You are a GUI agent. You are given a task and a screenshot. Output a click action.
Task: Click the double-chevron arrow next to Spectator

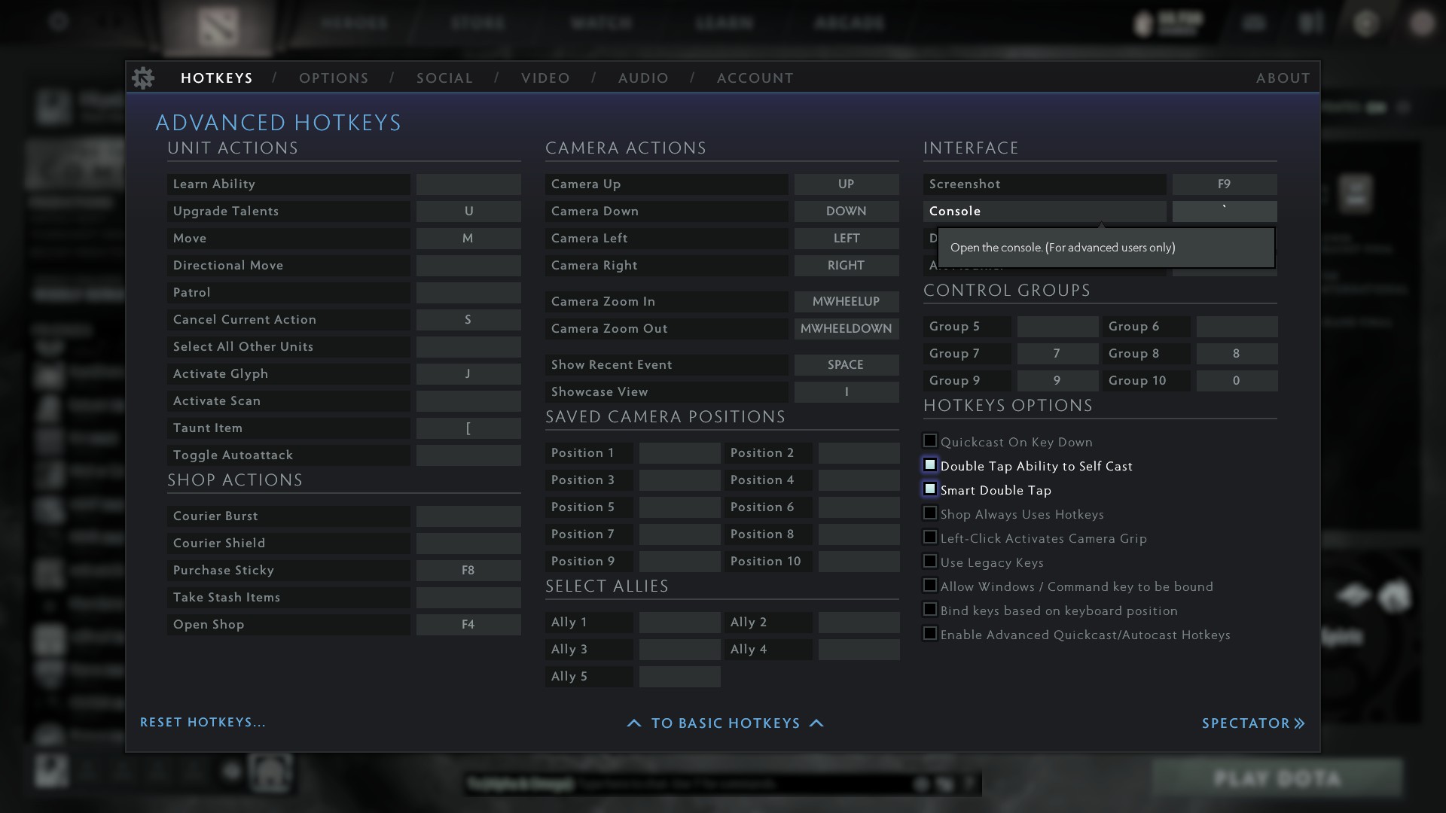(x=1299, y=723)
